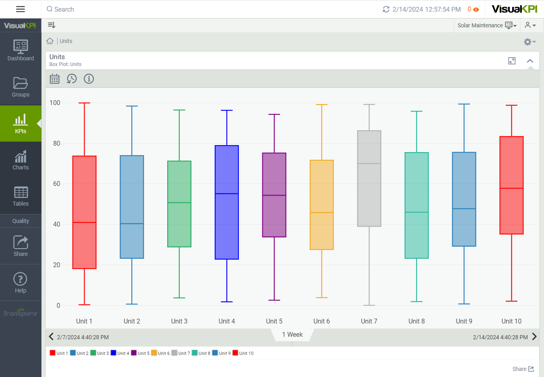Open Solar Maintenance profile dropdown
544x377 pixels.
click(487, 25)
